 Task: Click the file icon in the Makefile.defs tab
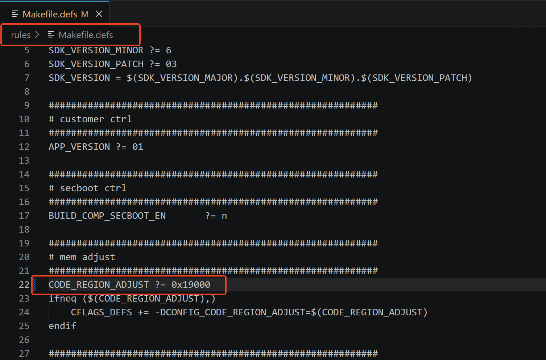tap(15, 14)
